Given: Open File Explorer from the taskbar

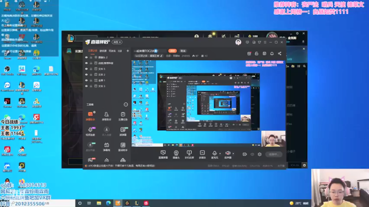Looking at the screenshot, I should click(x=99, y=203).
